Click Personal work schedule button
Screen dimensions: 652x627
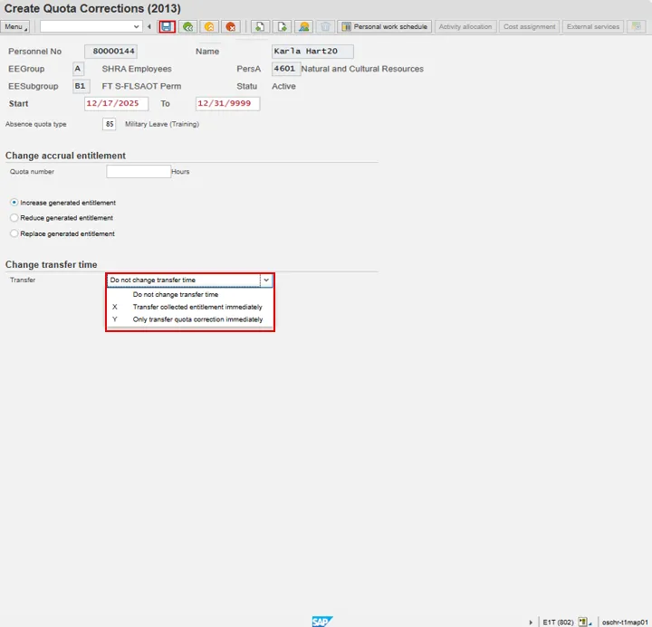[x=385, y=27]
